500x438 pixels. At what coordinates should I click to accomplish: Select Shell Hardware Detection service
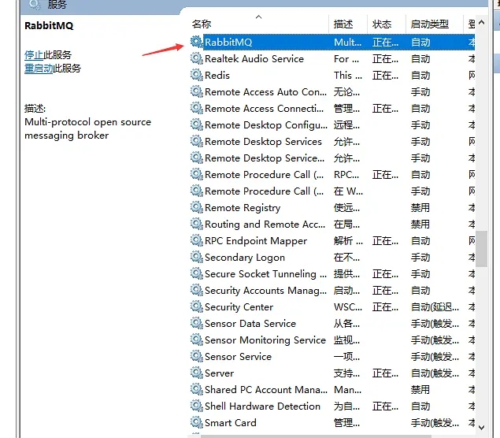click(262, 406)
